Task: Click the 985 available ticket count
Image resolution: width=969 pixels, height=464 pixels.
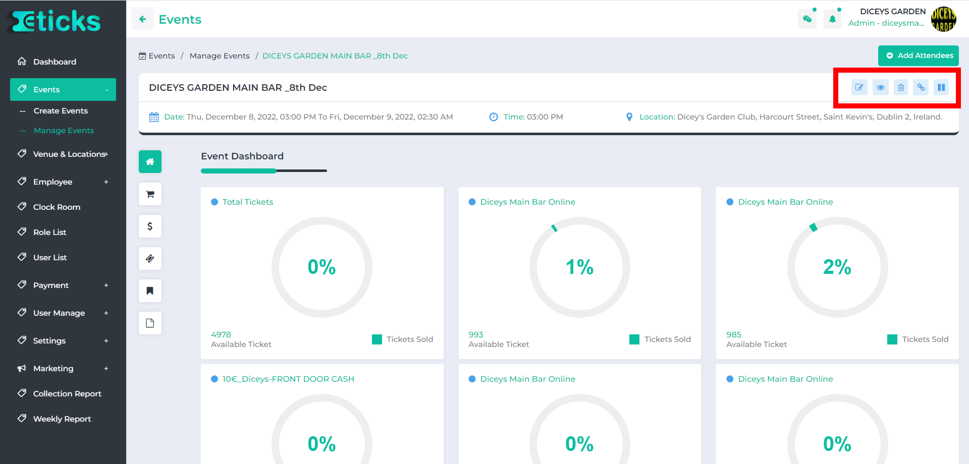Action: (734, 334)
